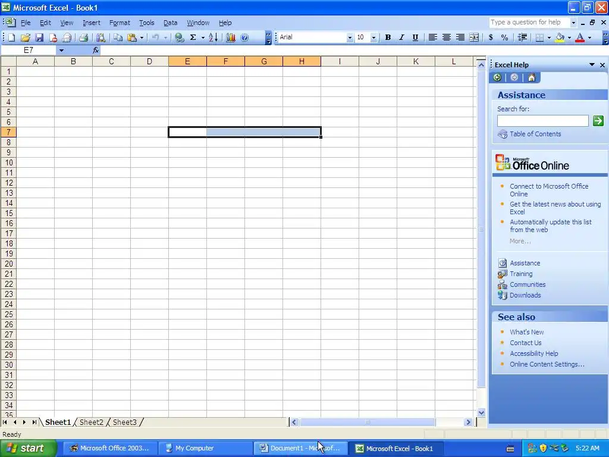Toggle Align Right

click(460, 37)
